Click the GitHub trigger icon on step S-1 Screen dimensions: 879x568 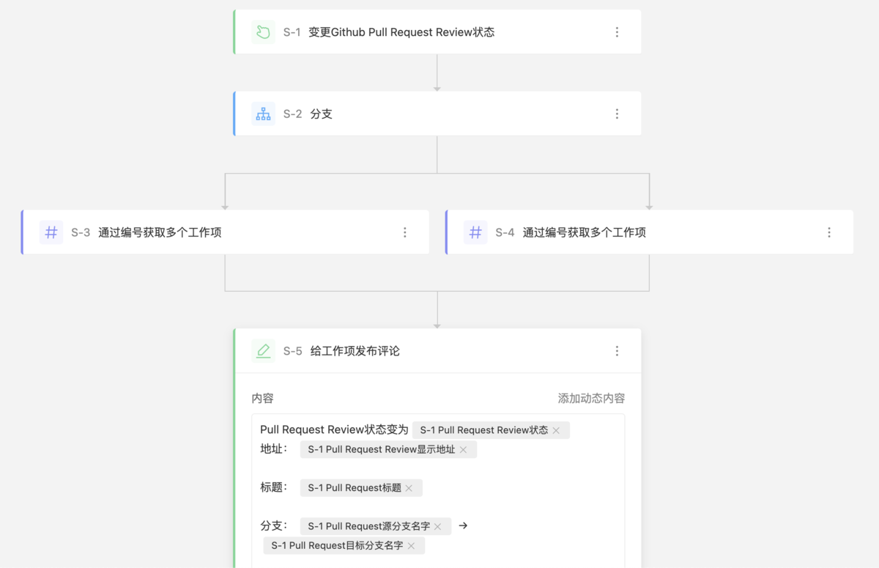click(263, 32)
